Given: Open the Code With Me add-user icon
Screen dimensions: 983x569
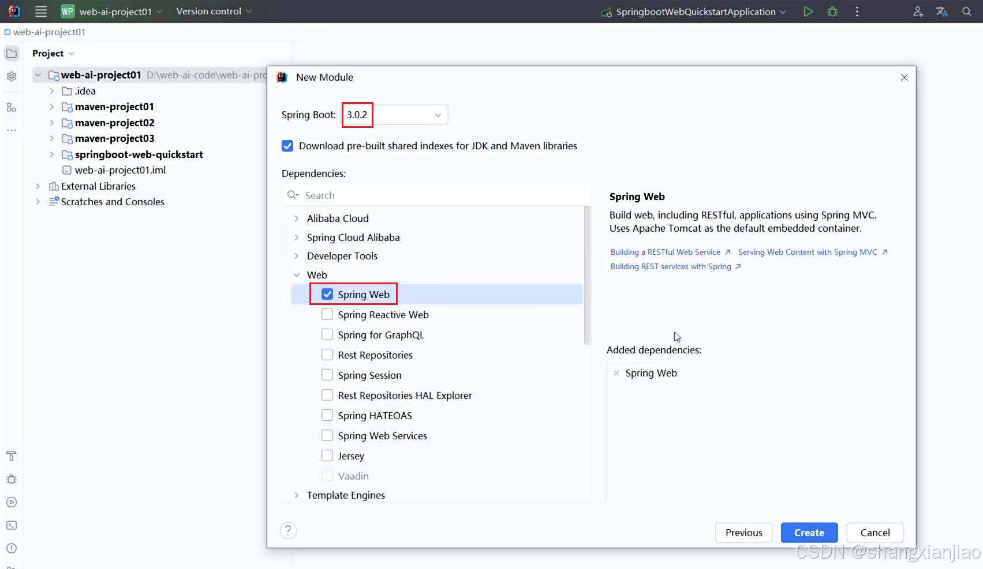Looking at the screenshot, I should pyautogui.click(x=918, y=12).
